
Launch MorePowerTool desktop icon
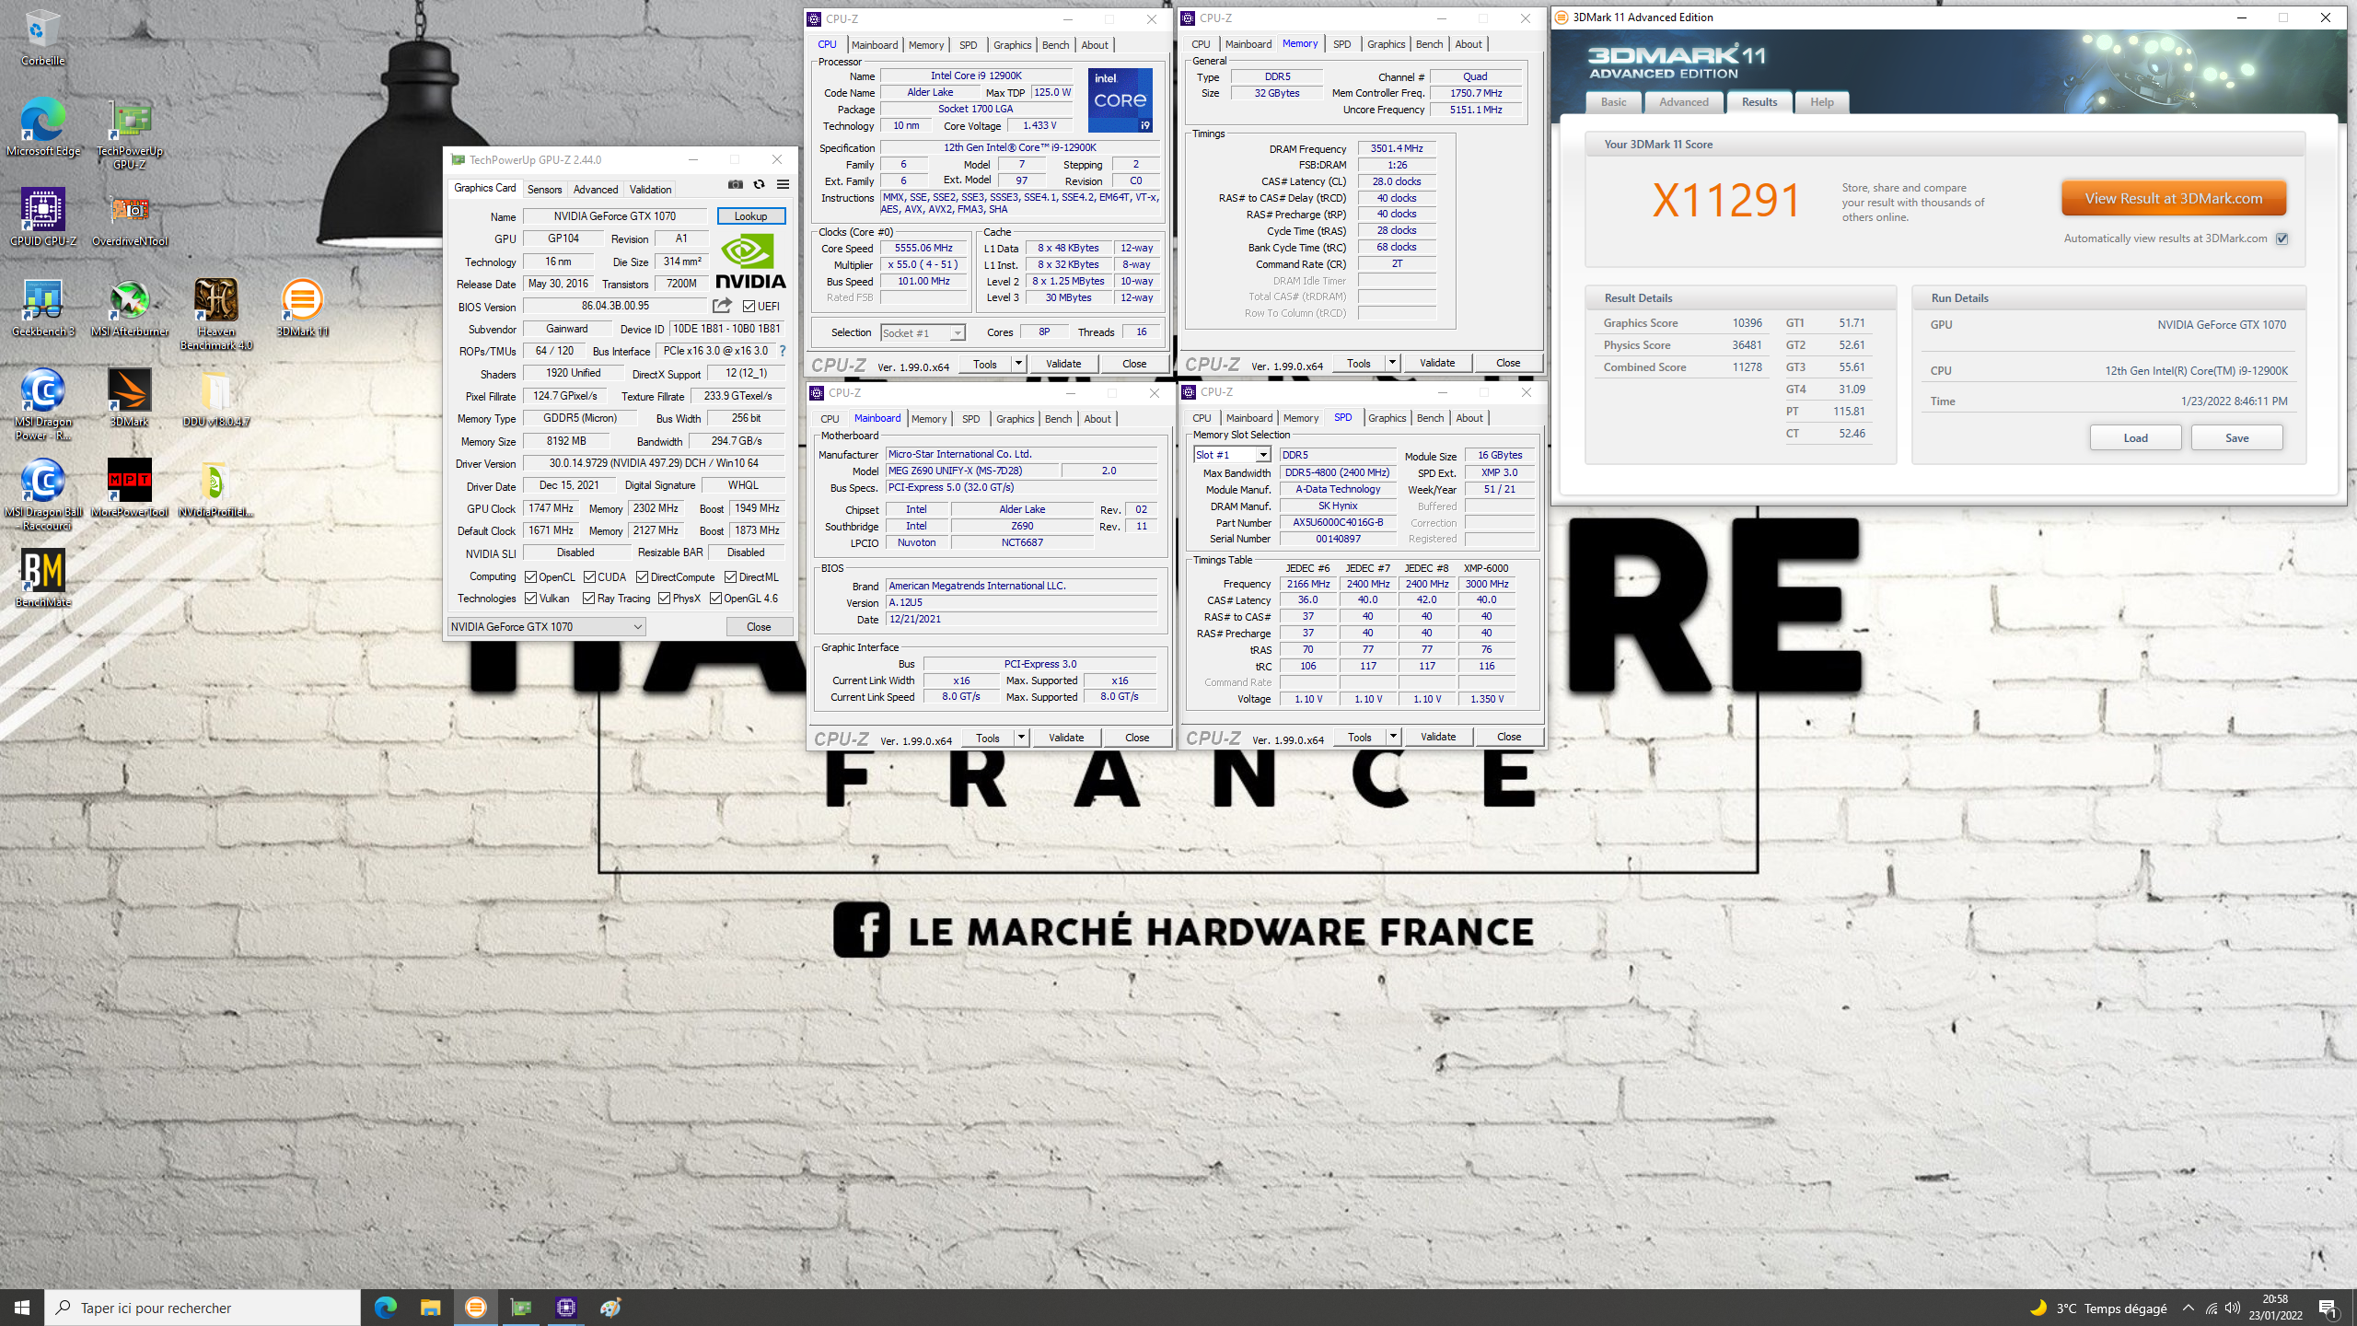tap(129, 489)
